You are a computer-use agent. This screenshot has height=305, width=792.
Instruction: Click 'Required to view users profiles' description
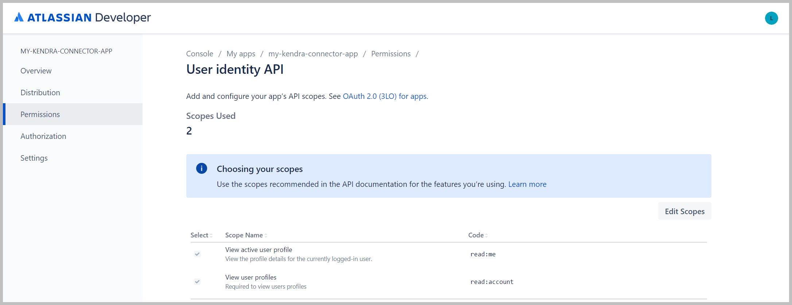[266, 286]
